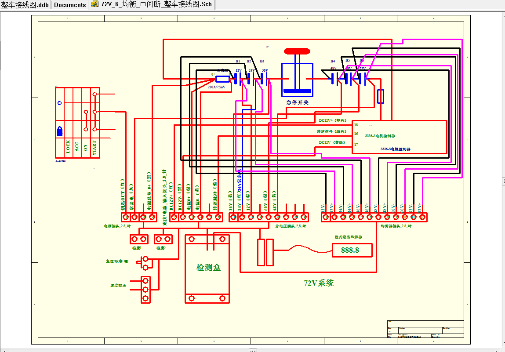Select the key switch component block

[x=78, y=123]
